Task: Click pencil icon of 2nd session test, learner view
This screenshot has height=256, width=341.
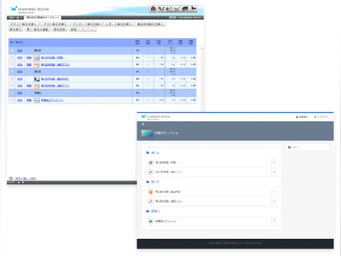Action: coord(151,201)
